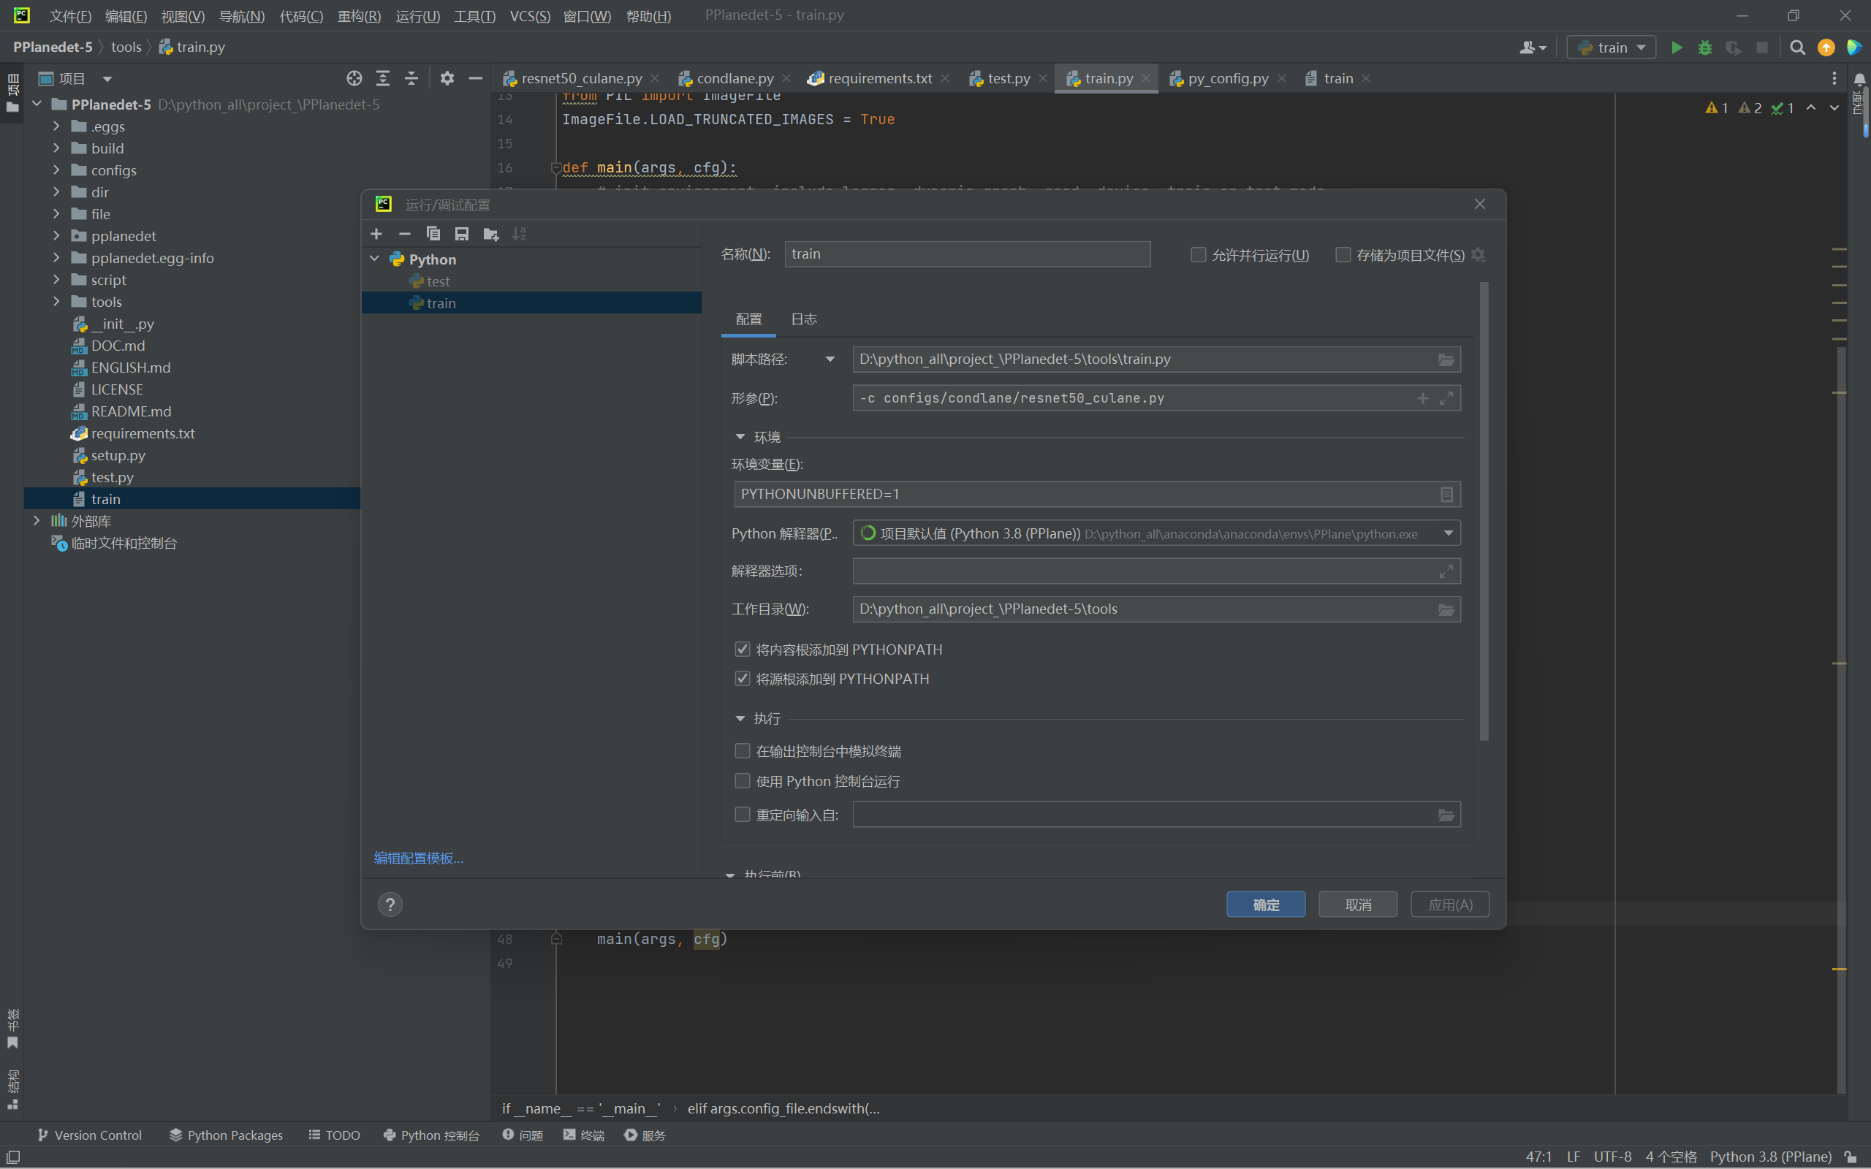
Task: Confirm dialog with OK button
Action: point(1266,905)
